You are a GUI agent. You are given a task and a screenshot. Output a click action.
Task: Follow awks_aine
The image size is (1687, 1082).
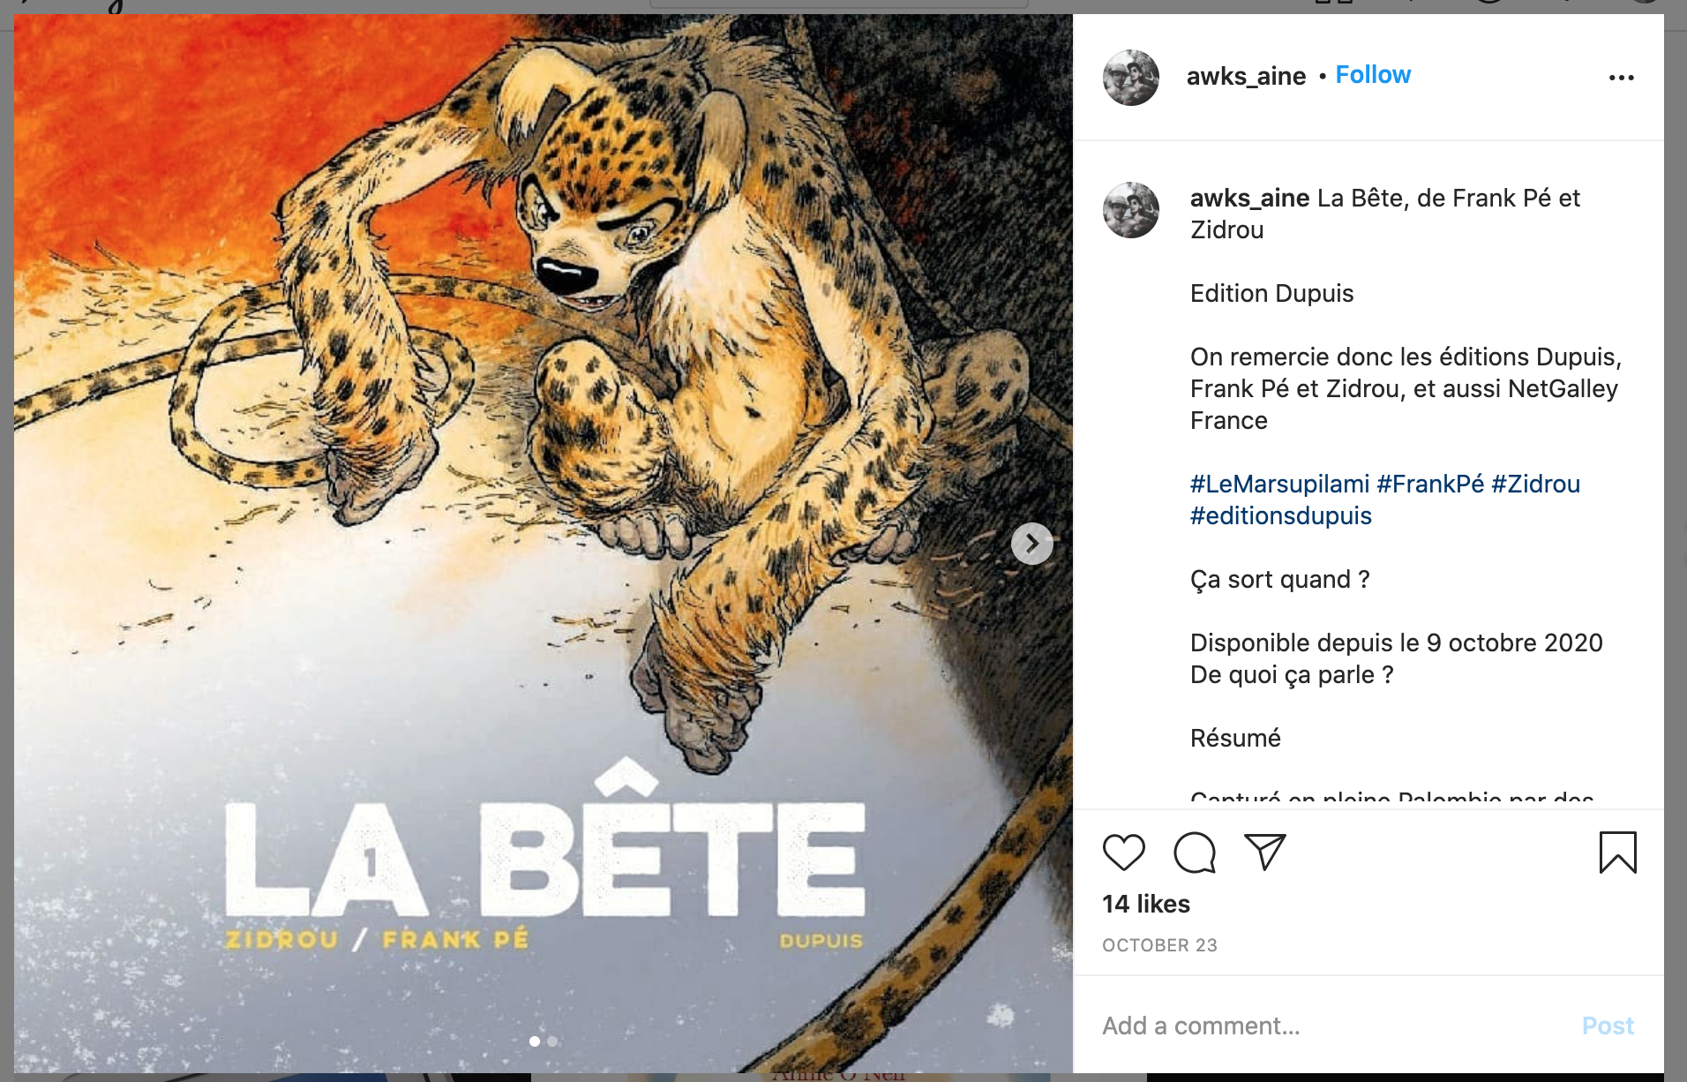coord(1373,75)
